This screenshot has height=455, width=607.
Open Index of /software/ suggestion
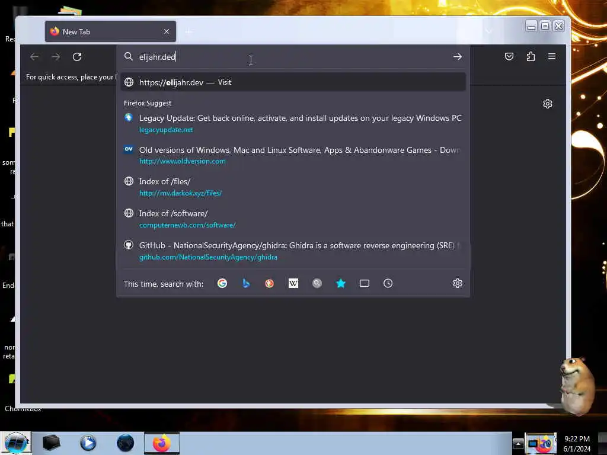pyautogui.click(x=293, y=219)
